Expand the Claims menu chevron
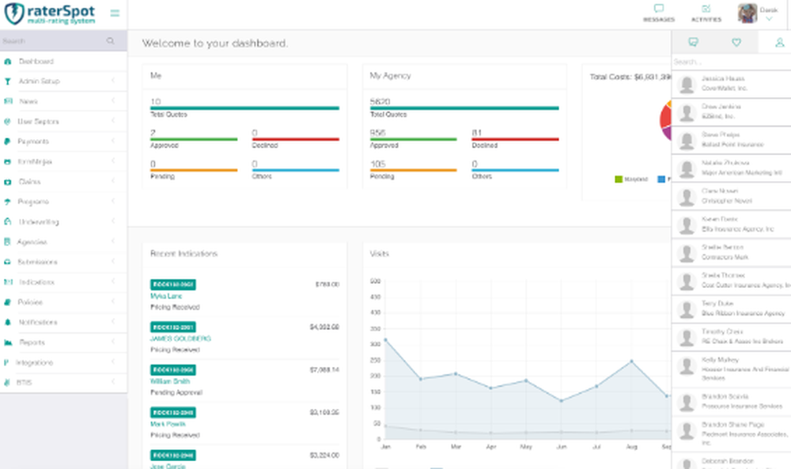791x469 pixels. point(113,181)
